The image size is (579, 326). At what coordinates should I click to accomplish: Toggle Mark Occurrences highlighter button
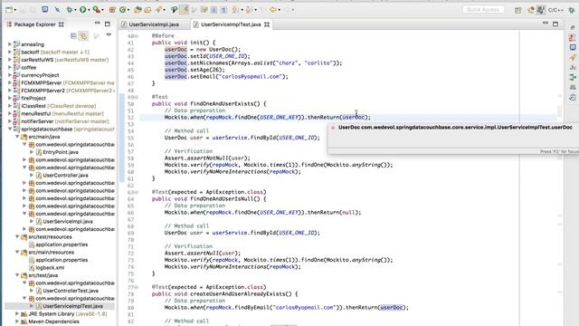(x=184, y=10)
